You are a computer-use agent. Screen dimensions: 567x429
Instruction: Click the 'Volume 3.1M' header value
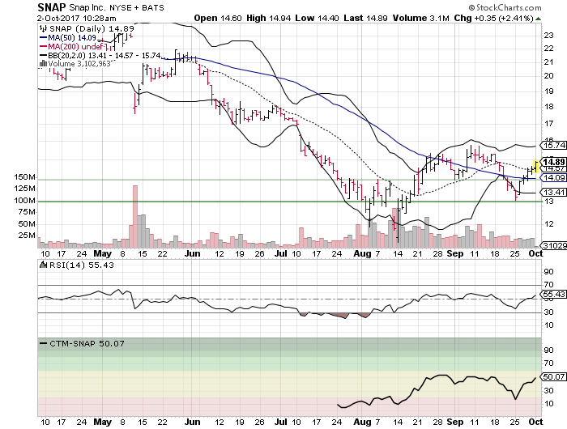click(x=421, y=18)
